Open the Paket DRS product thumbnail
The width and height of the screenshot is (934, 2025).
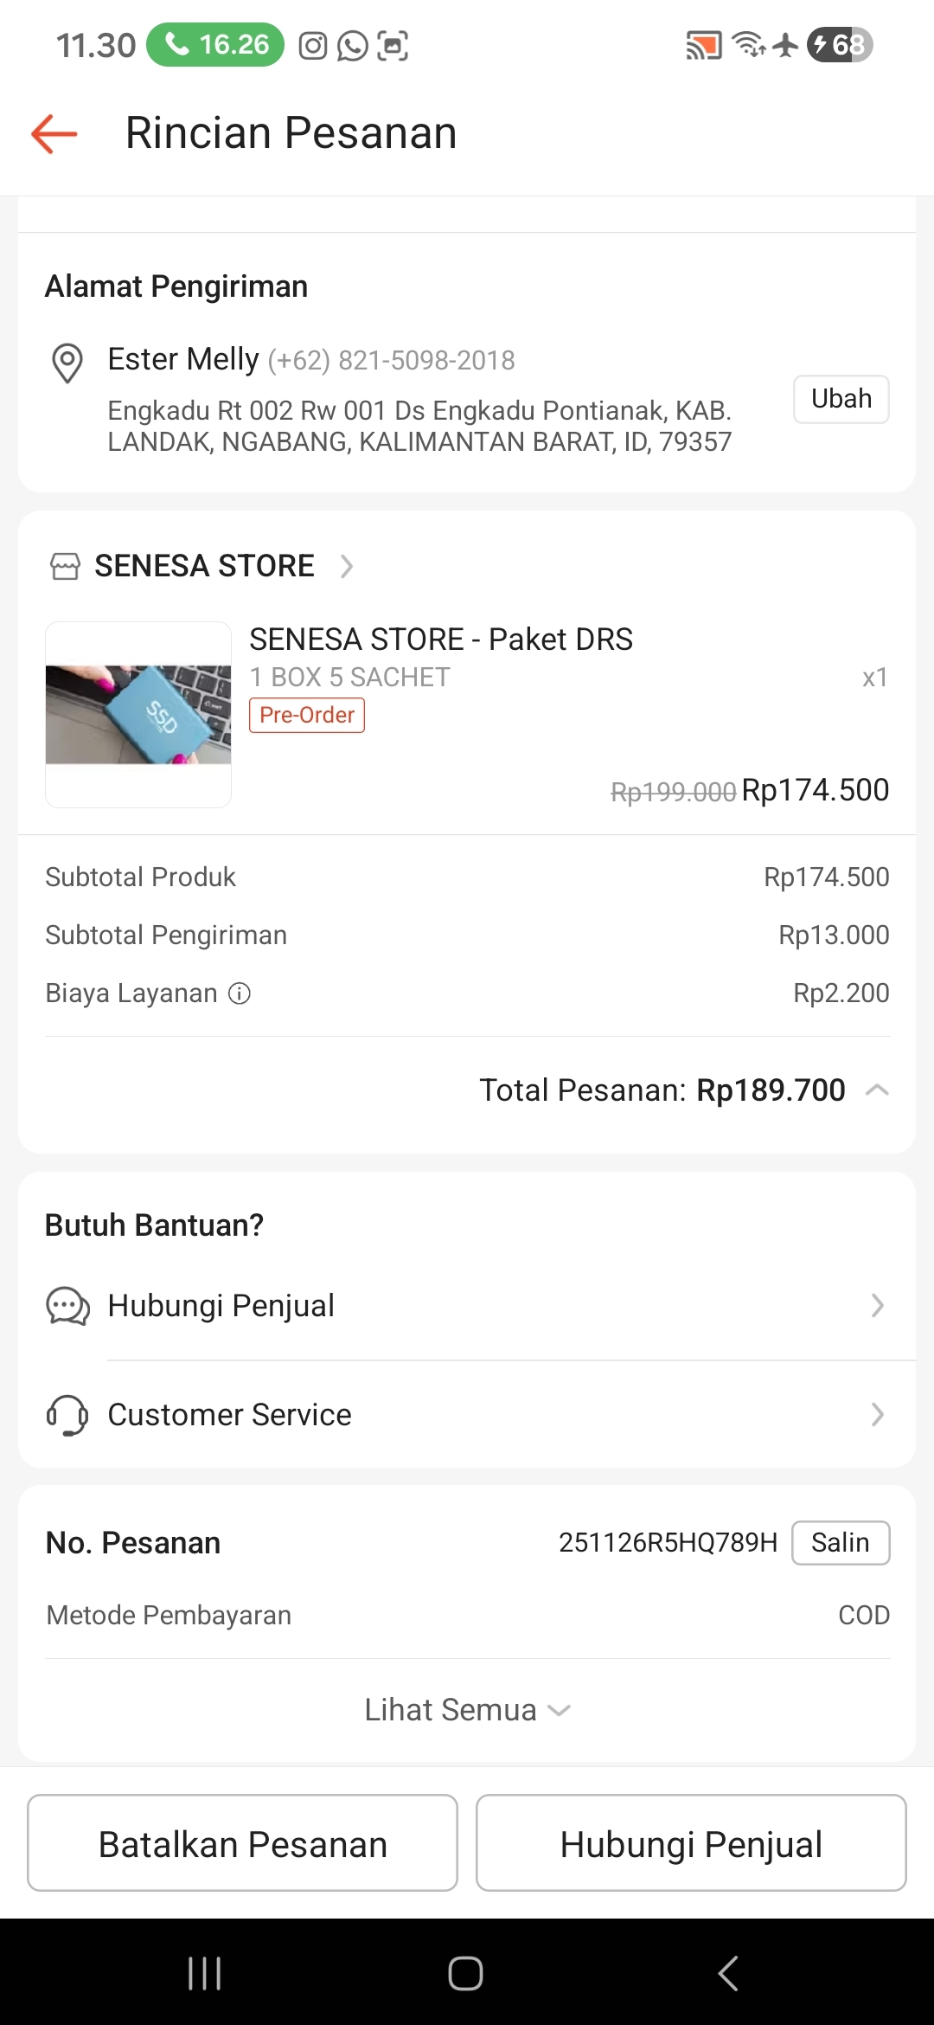(138, 715)
